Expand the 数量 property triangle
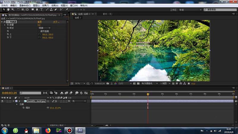This screenshot has width=238, height=134. (x=5, y=25)
